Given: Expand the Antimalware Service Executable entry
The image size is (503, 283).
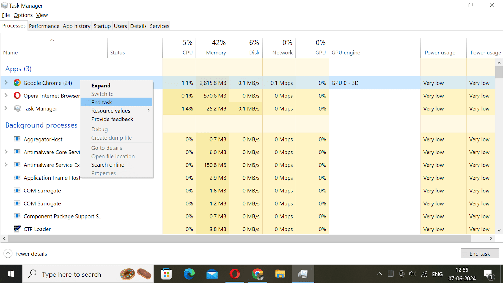Looking at the screenshot, I should pos(6,164).
